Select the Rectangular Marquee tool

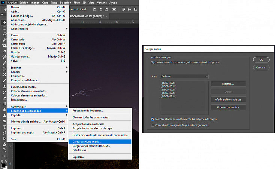point(4,28)
